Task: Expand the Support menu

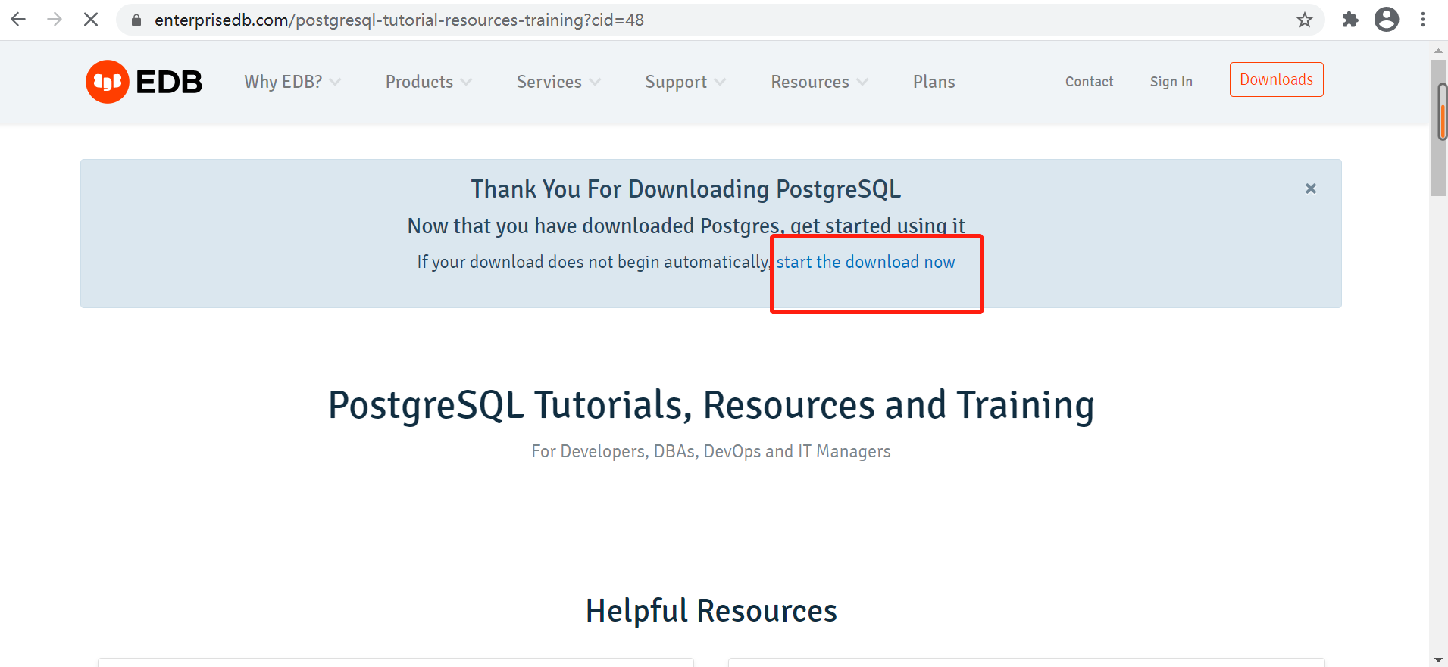Action: pyautogui.click(x=685, y=82)
